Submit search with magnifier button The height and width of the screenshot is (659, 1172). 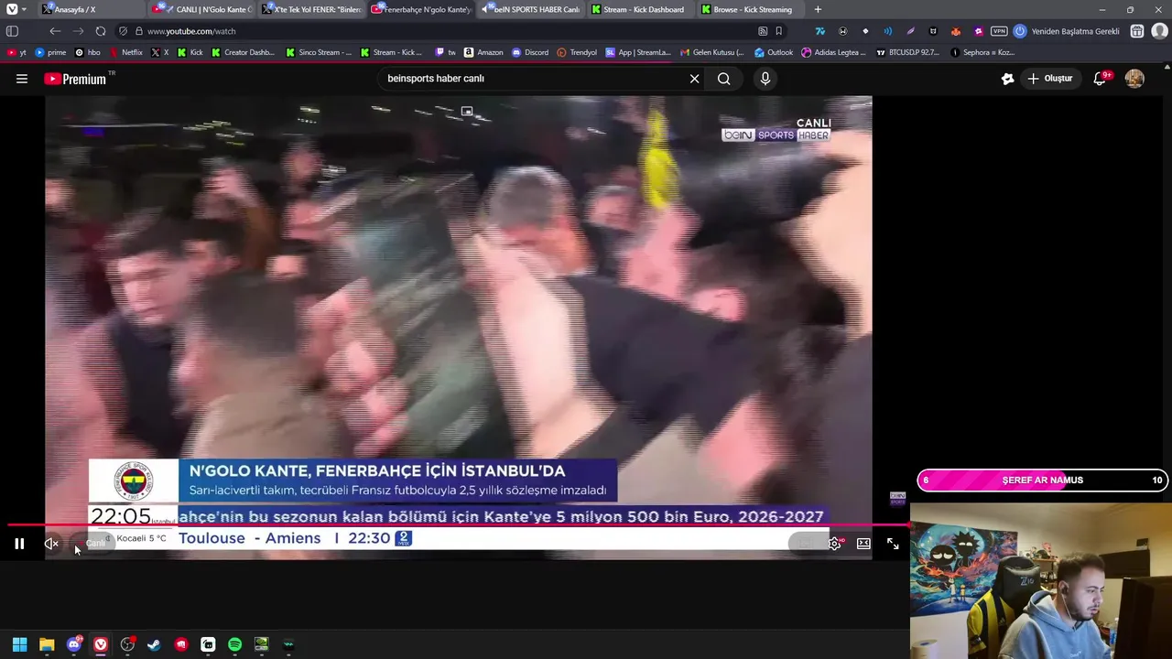[x=724, y=79]
